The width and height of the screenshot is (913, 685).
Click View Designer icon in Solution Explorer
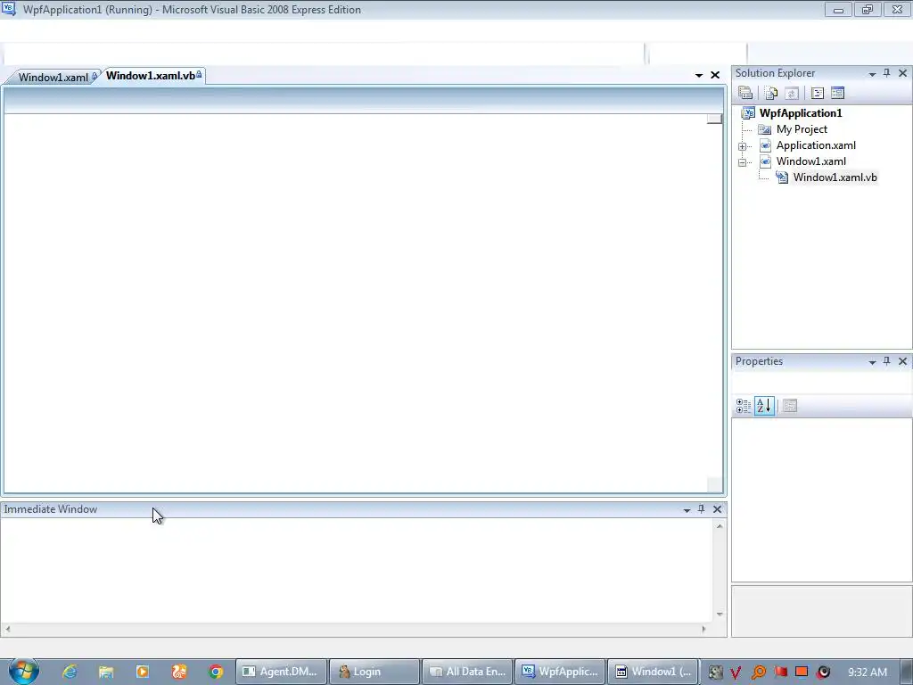tap(838, 93)
